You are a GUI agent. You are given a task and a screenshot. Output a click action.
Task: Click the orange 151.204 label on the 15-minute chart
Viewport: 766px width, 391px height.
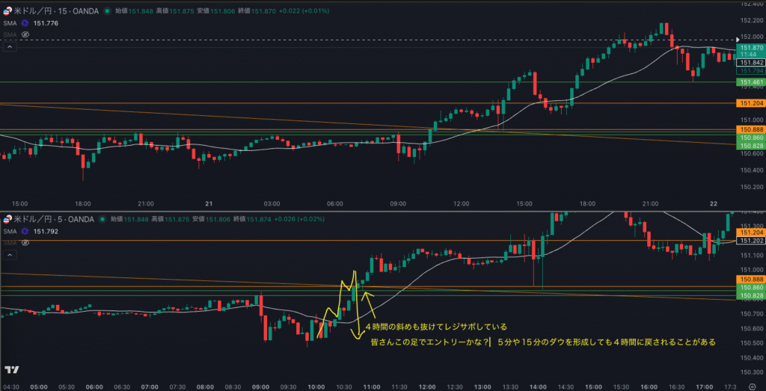[751, 103]
